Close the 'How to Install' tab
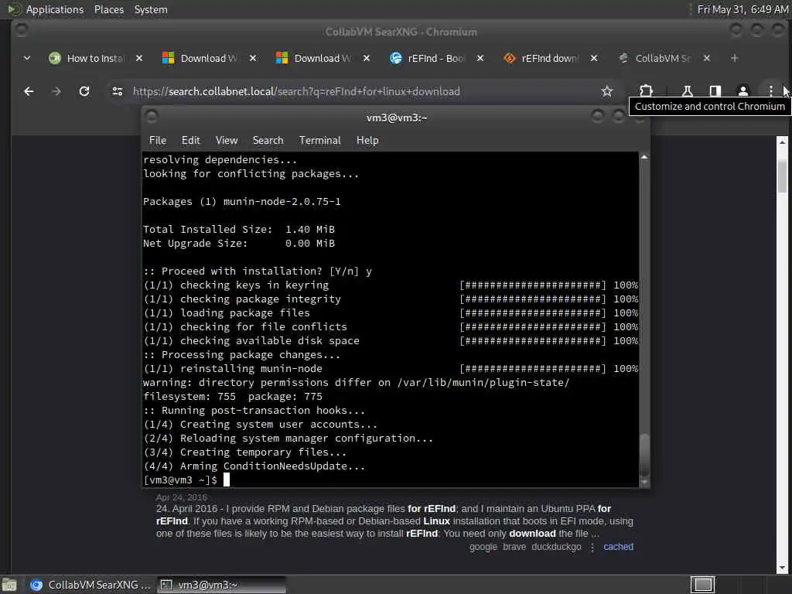Screen dimensions: 792x594 click(x=139, y=58)
